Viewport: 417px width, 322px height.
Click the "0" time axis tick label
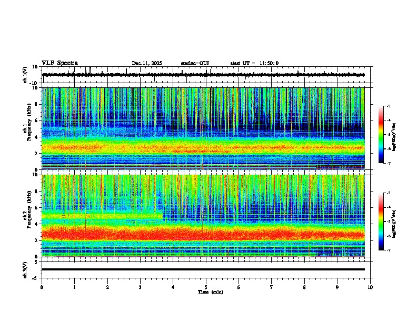point(42,287)
